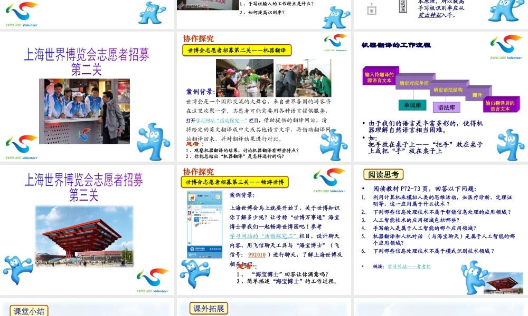Select the 阅读教材 P72-73 页 bullet line

[424, 189]
